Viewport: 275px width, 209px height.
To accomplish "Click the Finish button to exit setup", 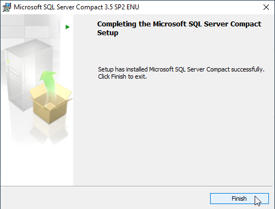I will coord(239,199).
